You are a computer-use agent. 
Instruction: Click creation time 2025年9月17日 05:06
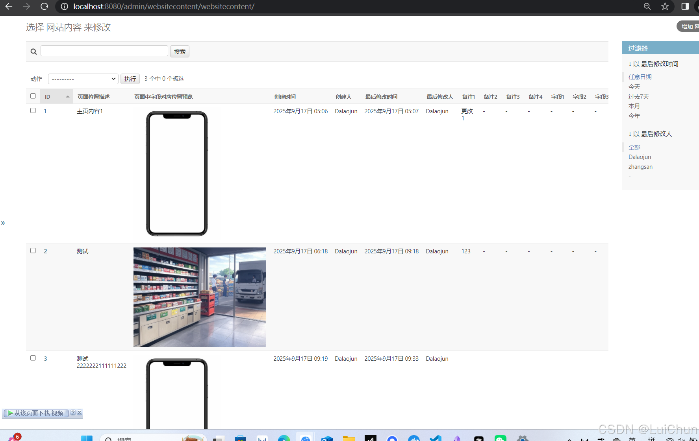click(x=300, y=111)
